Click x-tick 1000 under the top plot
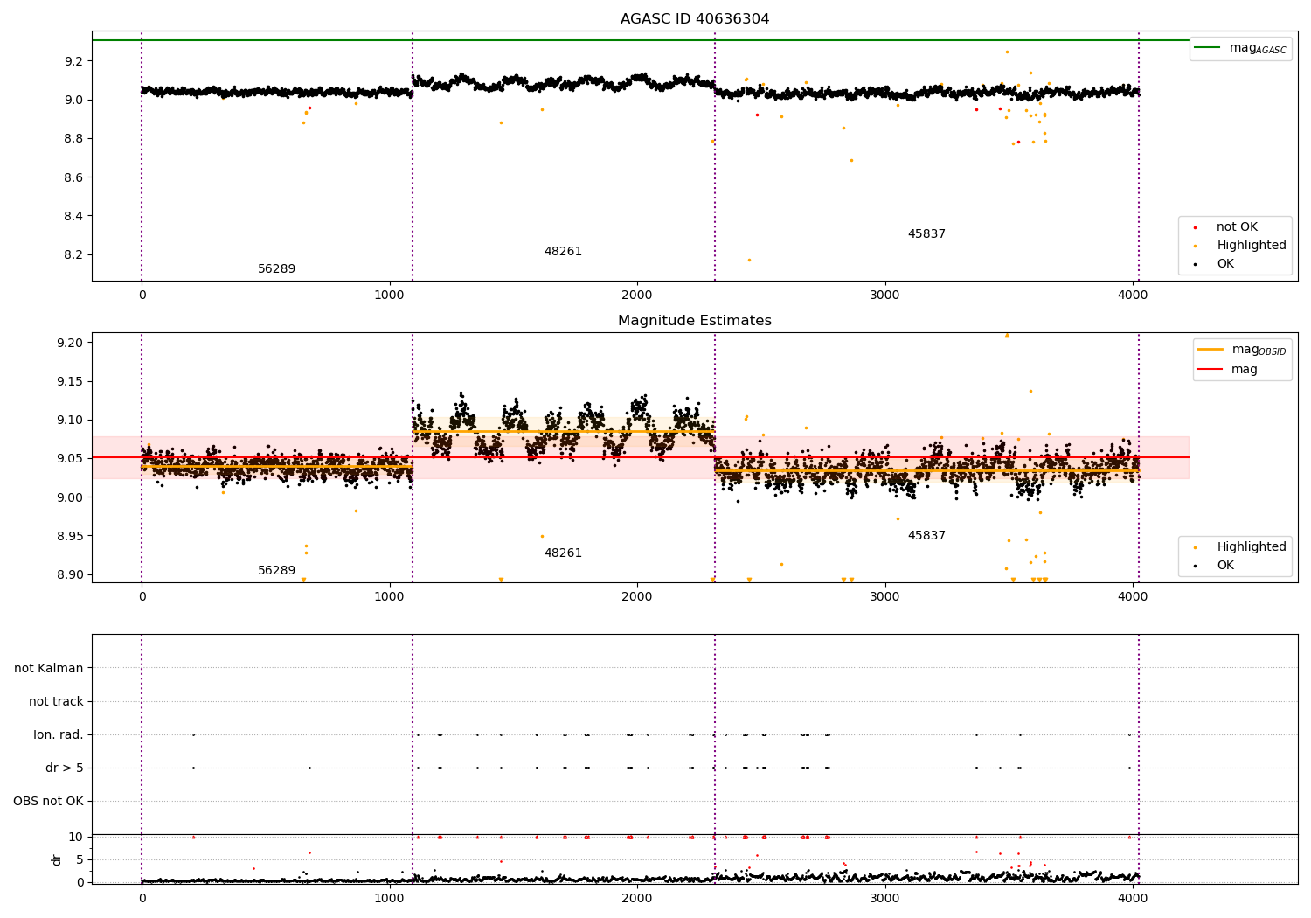The image size is (1311, 918). click(x=389, y=296)
